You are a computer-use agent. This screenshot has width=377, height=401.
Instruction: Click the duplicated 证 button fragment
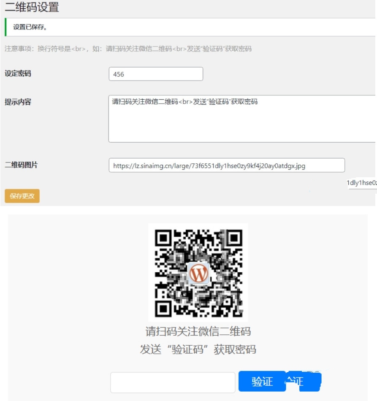point(304,381)
